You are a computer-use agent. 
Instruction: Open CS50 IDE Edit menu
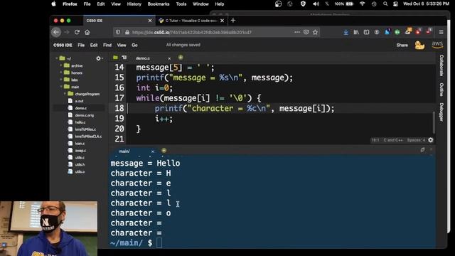coord(94,46)
